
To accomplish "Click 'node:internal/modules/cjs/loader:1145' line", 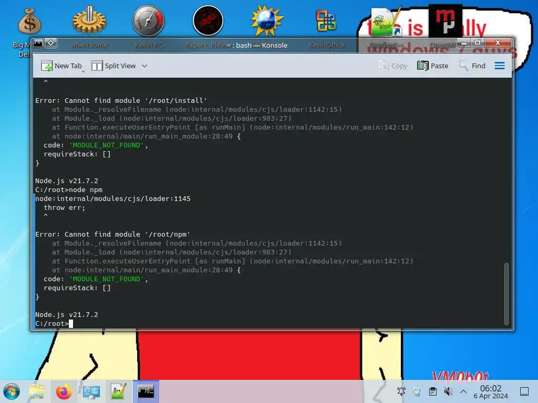I will pyautogui.click(x=112, y=198).
